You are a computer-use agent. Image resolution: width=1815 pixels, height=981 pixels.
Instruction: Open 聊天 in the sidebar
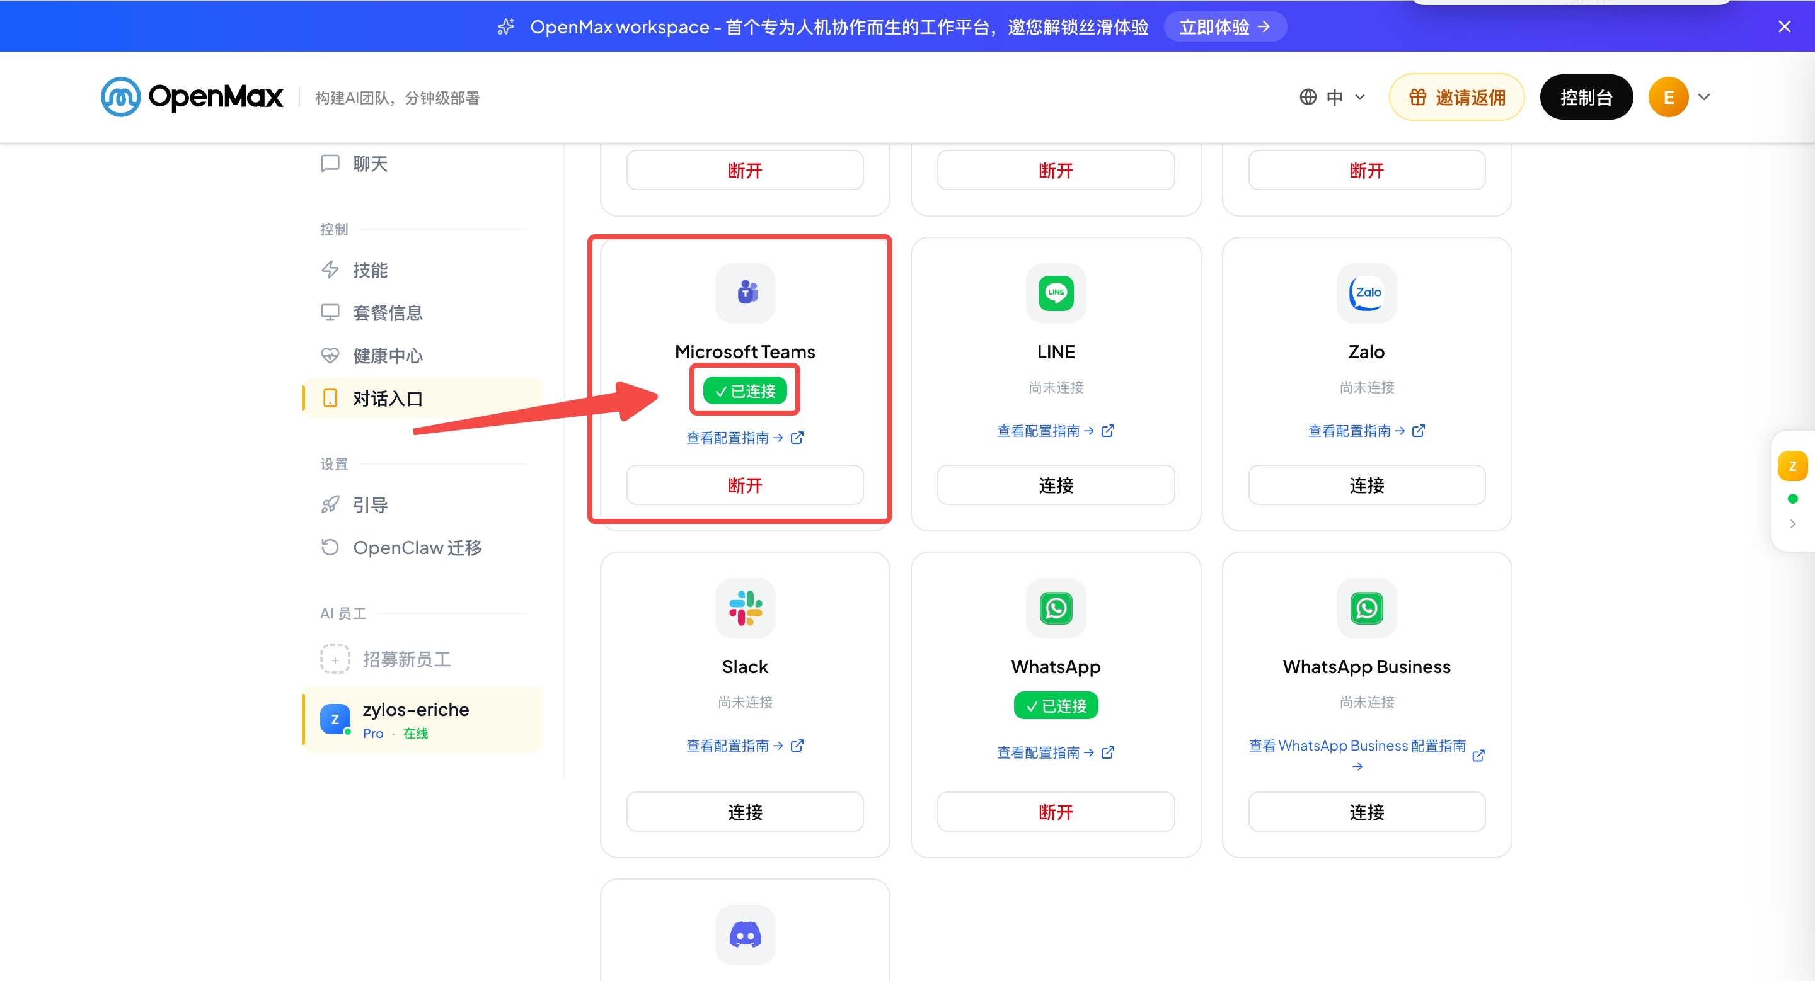[423, 164]
